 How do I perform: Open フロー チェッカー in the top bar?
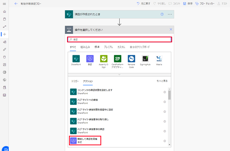205,4
